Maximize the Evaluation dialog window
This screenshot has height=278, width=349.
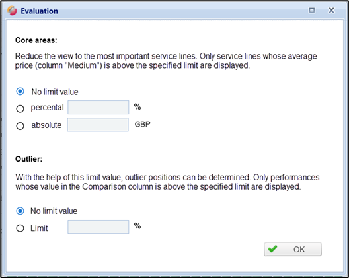pos(312,10)
